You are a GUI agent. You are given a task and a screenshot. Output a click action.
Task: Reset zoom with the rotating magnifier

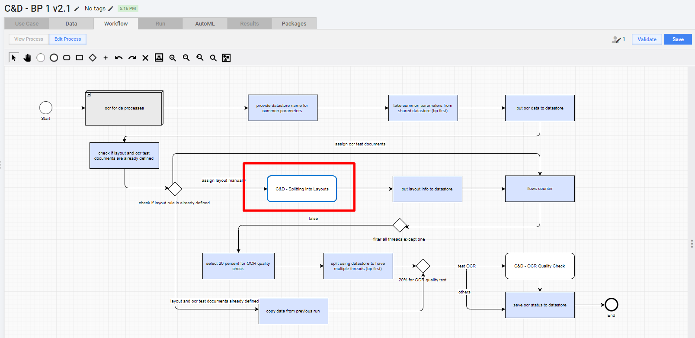pos(200,58)
